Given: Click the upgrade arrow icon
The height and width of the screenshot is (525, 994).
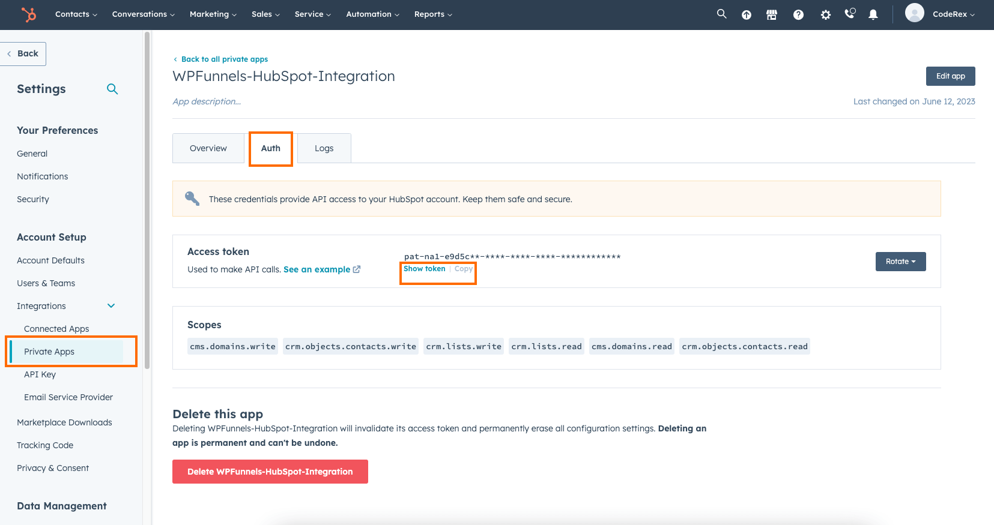Looking at the screenshot, I should coord(747,15).
